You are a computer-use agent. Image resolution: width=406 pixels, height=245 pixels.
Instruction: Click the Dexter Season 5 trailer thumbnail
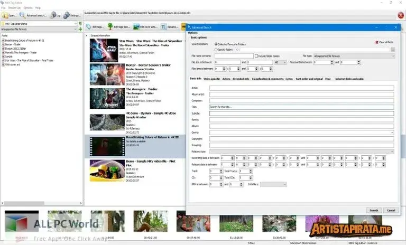tap(107, 74)
